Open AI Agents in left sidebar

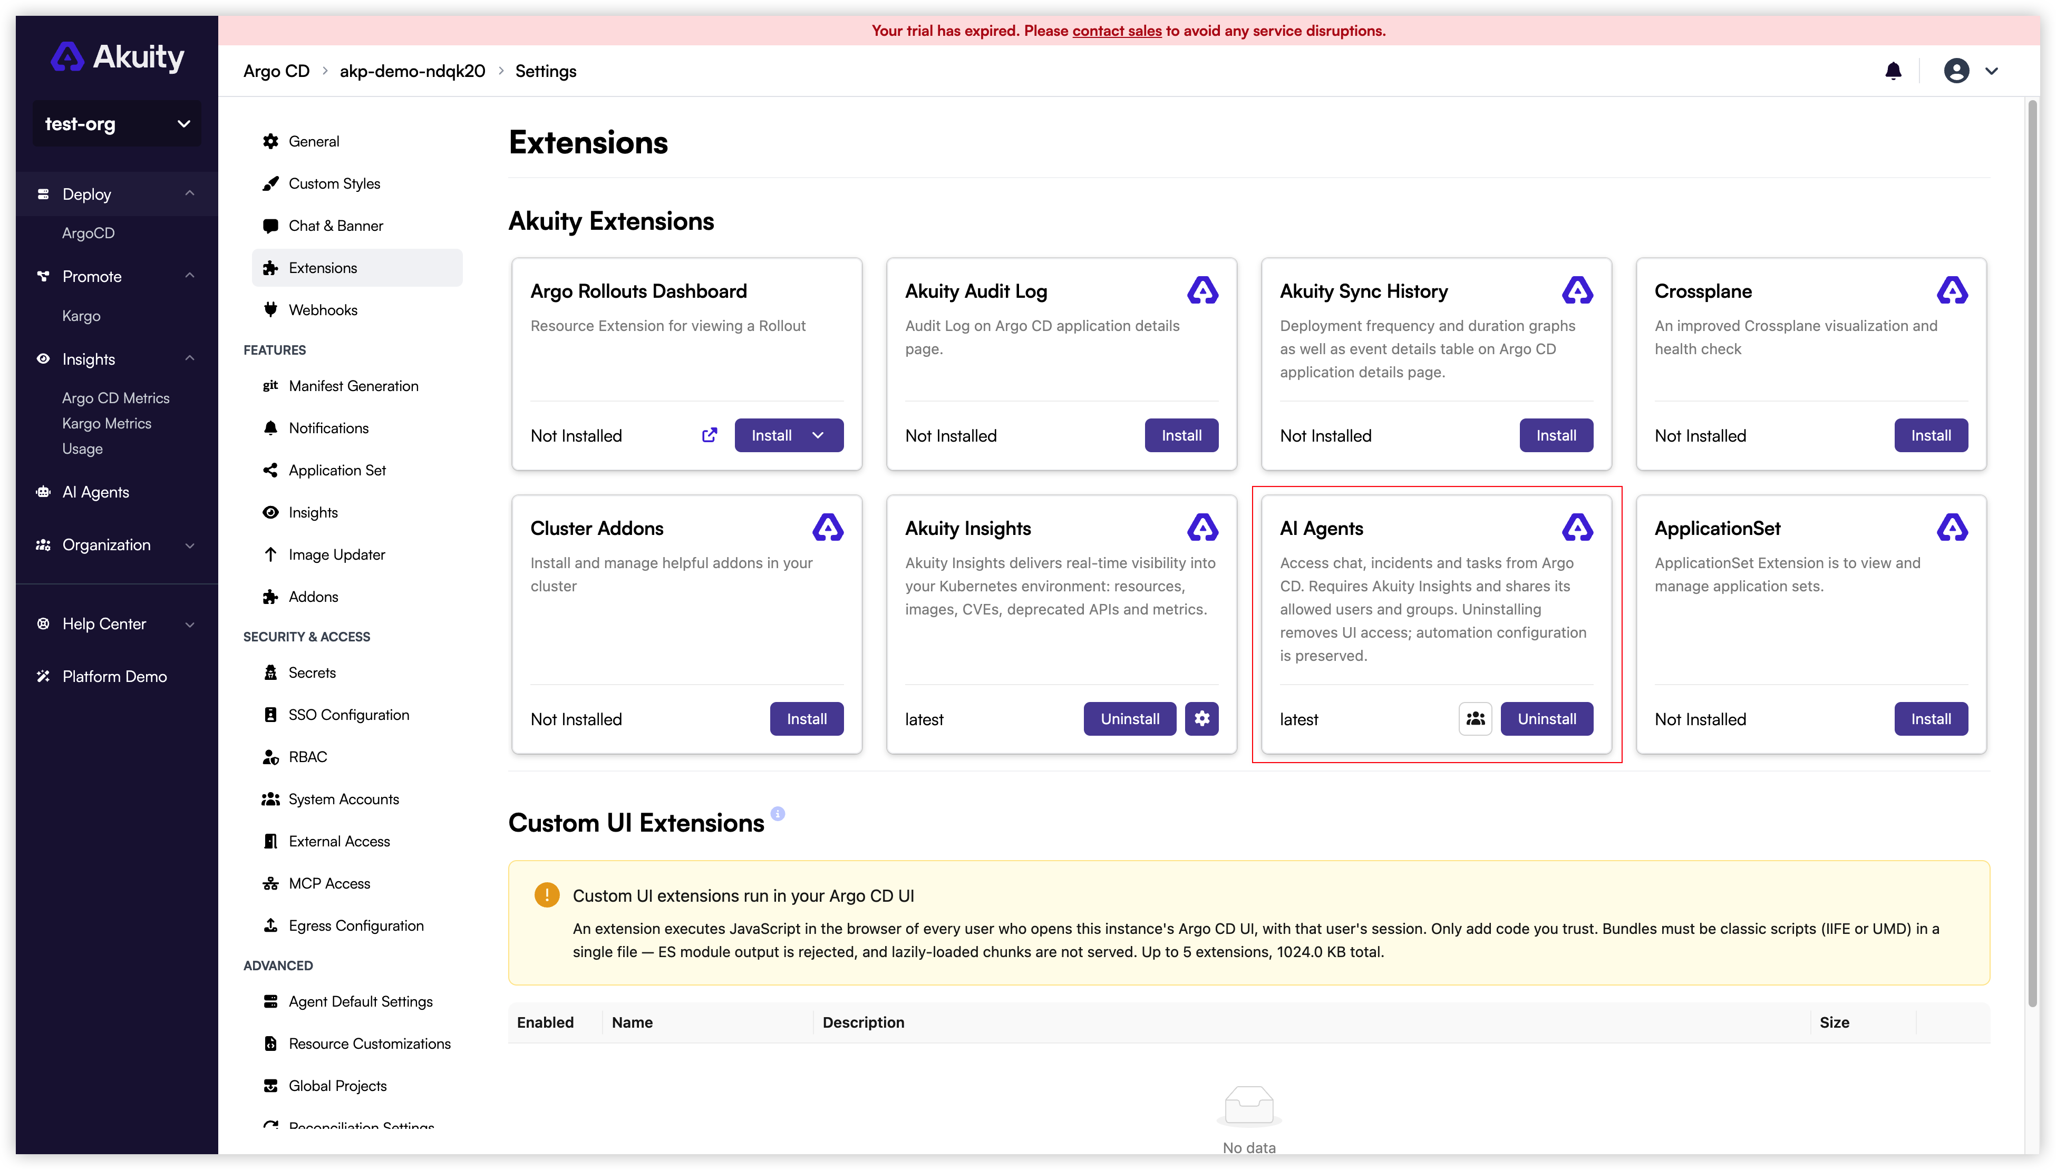coord(117,492)
